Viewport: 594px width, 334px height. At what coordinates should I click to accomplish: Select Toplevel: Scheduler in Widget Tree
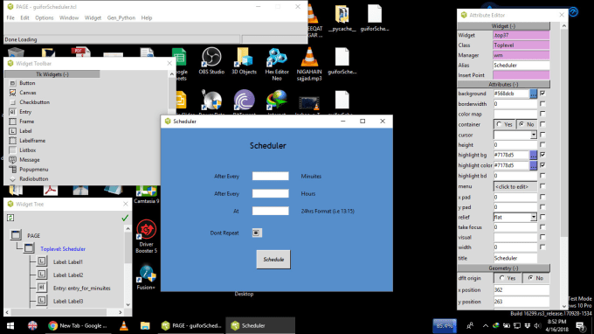pyautogui.click(x=63, y=249)
